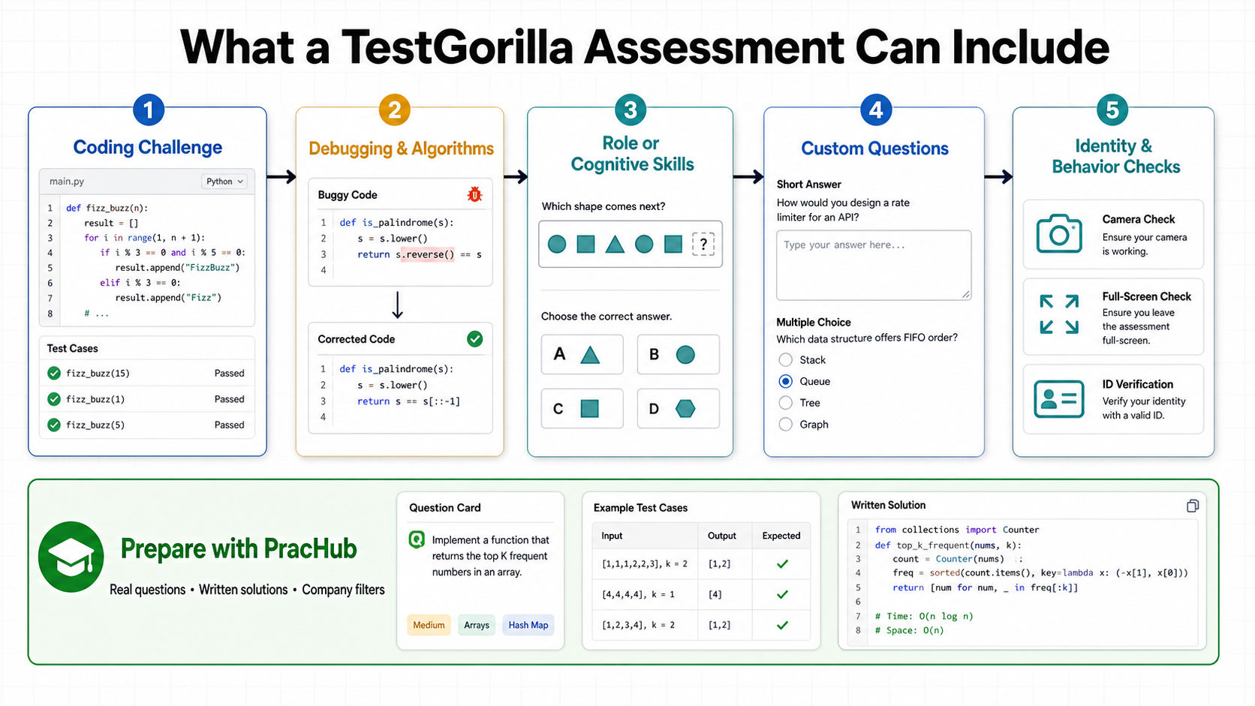The width and height of the screenshot is (1255, 706).
Task: Click the question mark placeholder shape
Action: (703, 244)
